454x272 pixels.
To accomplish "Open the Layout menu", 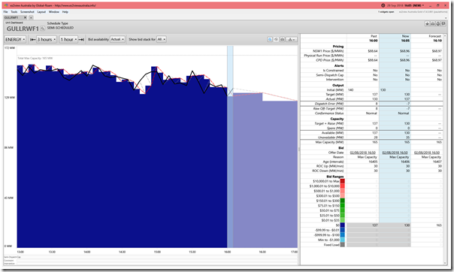I will pyautogui.click(x=41, y=12).
